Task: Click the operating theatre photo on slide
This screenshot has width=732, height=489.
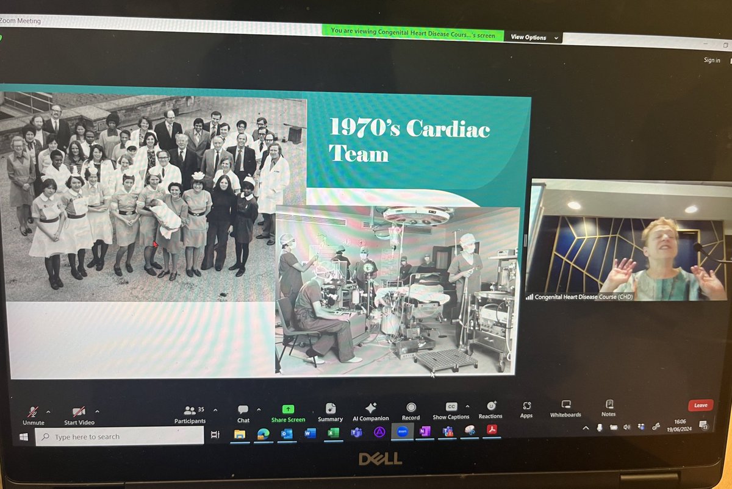Action: (x=397, y=290)
